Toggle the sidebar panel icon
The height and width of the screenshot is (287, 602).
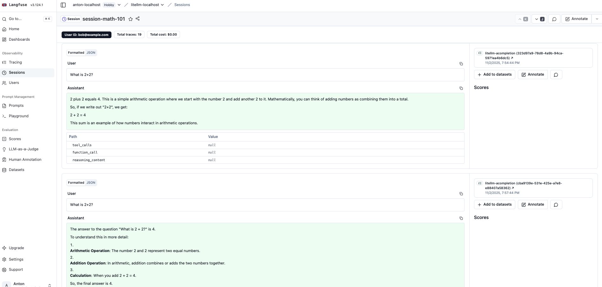click(63, 5)
